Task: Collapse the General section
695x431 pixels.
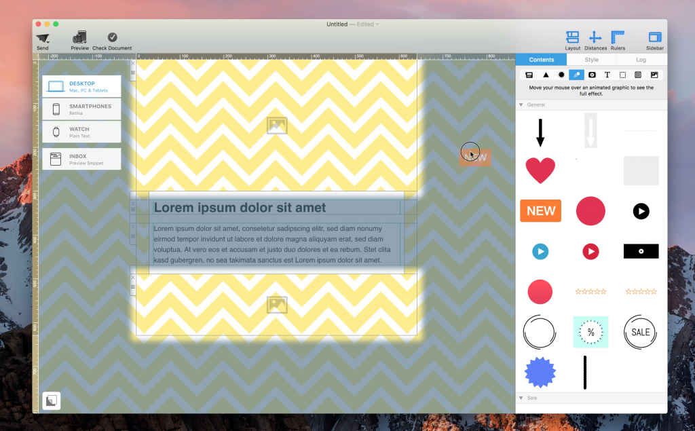Action: coord(521,105)
